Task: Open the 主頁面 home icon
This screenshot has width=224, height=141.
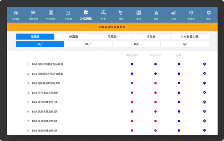Action: [16, 13]
